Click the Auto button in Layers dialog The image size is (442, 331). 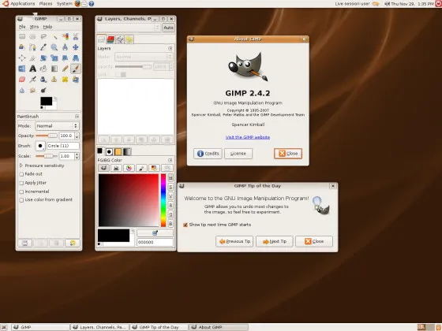168,28
